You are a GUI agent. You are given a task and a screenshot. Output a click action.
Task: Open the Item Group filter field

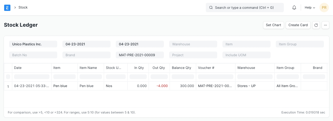point(300,44)
